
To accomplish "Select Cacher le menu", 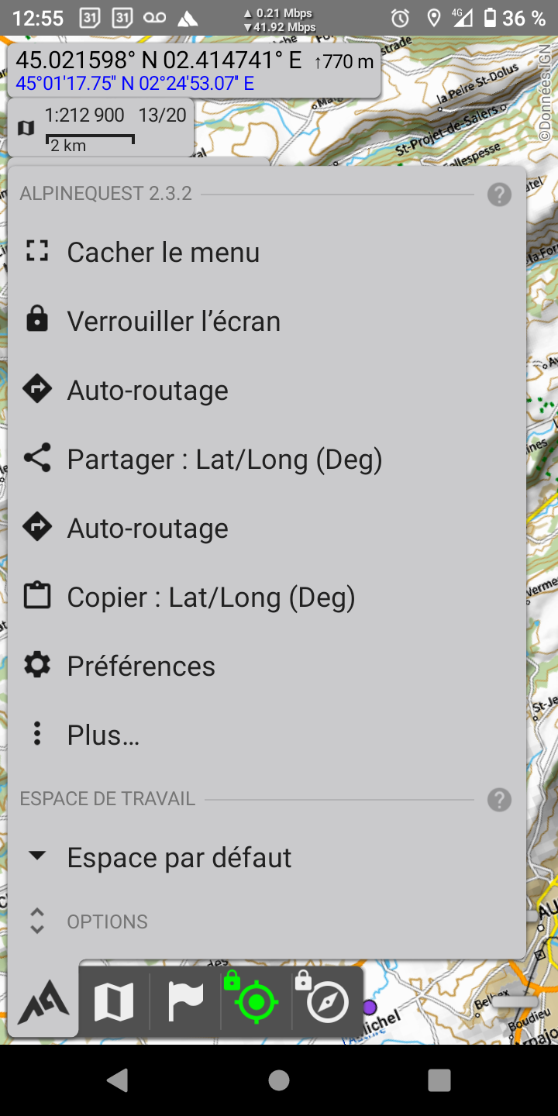I will tap(163, 252).
